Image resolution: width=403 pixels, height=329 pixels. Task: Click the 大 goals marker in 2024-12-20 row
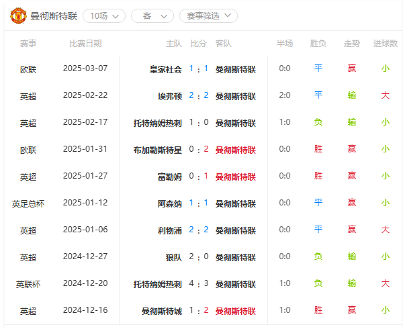click(x=386, y=283)
